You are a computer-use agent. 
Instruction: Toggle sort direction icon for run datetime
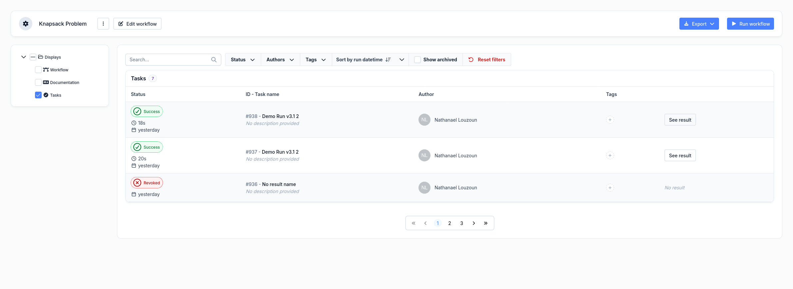point(388,60)
